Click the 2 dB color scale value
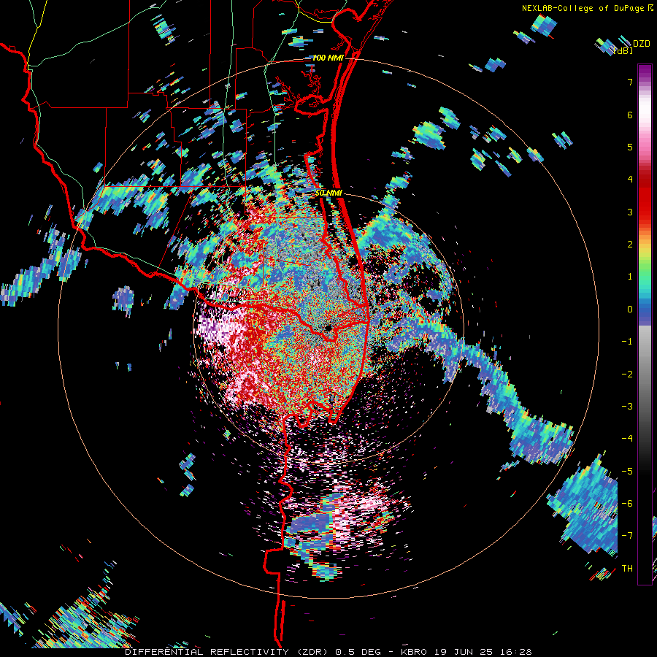Viewport: 657px width, 657px height. [630, 244]
